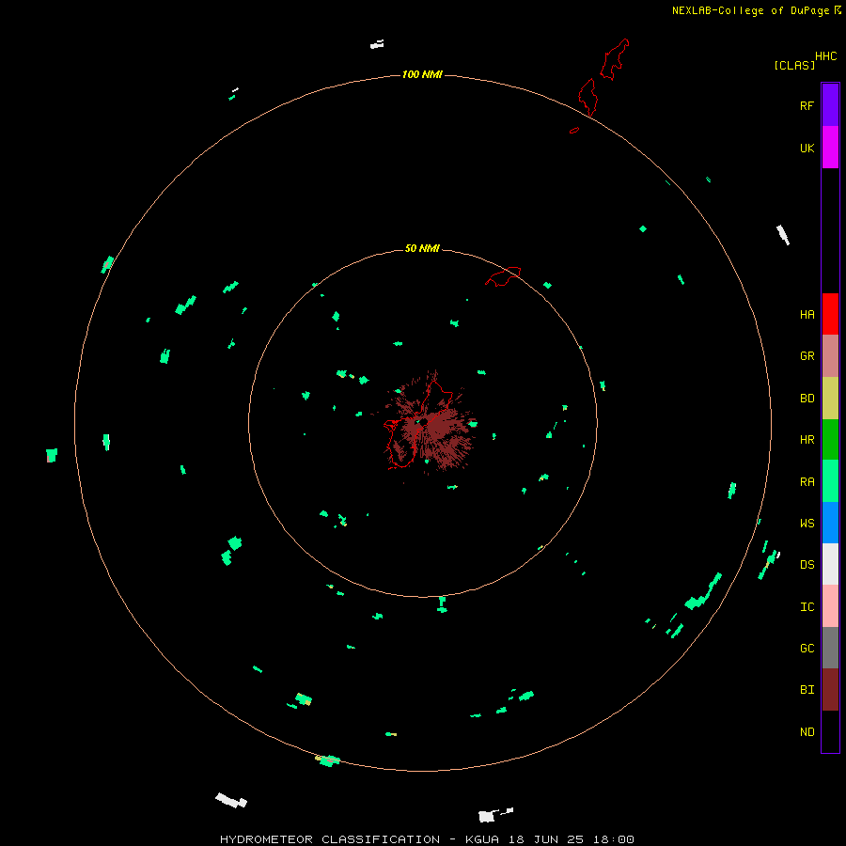
Task: Click the IC legend label
Action: pyautogui.click(x=807, y=607)
